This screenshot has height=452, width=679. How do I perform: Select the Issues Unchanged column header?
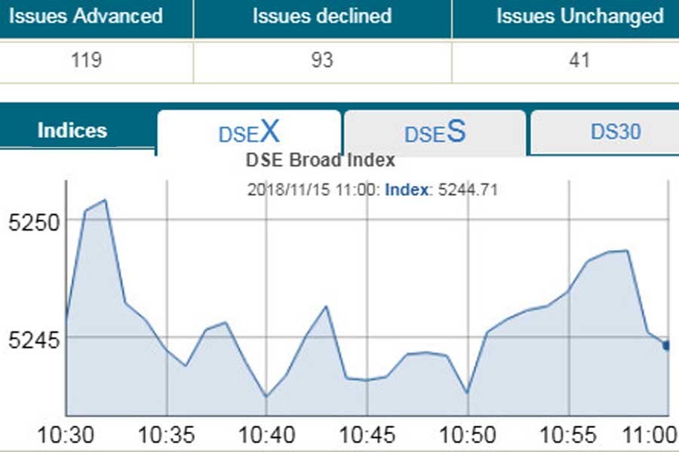click(579, 16)
